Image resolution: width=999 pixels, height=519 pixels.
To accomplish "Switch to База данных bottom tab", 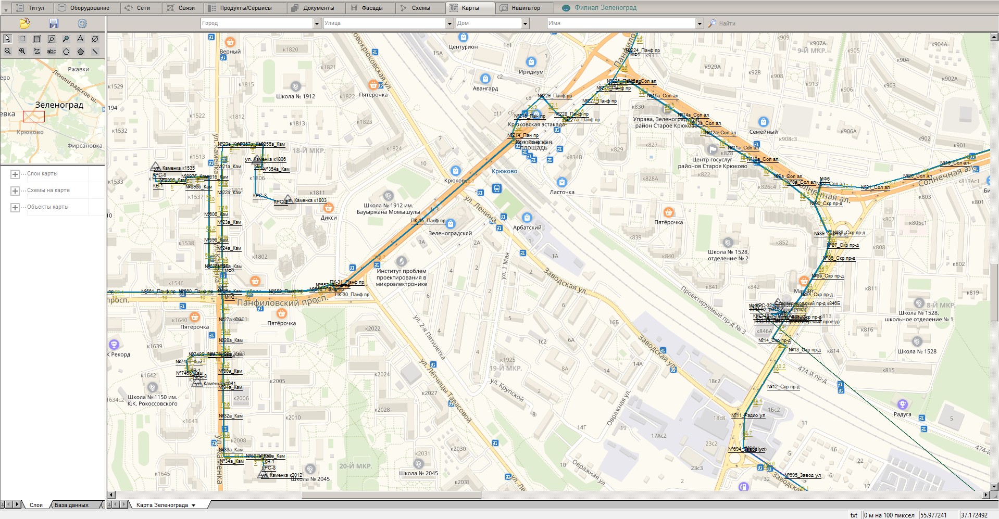I will pyautogui.click(x=71, y=505).
